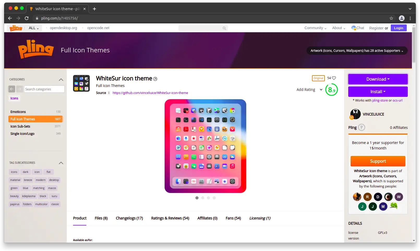Switch to the Files (8) tab
Viewport: 420px width, 251px height.
pos(101,218)
